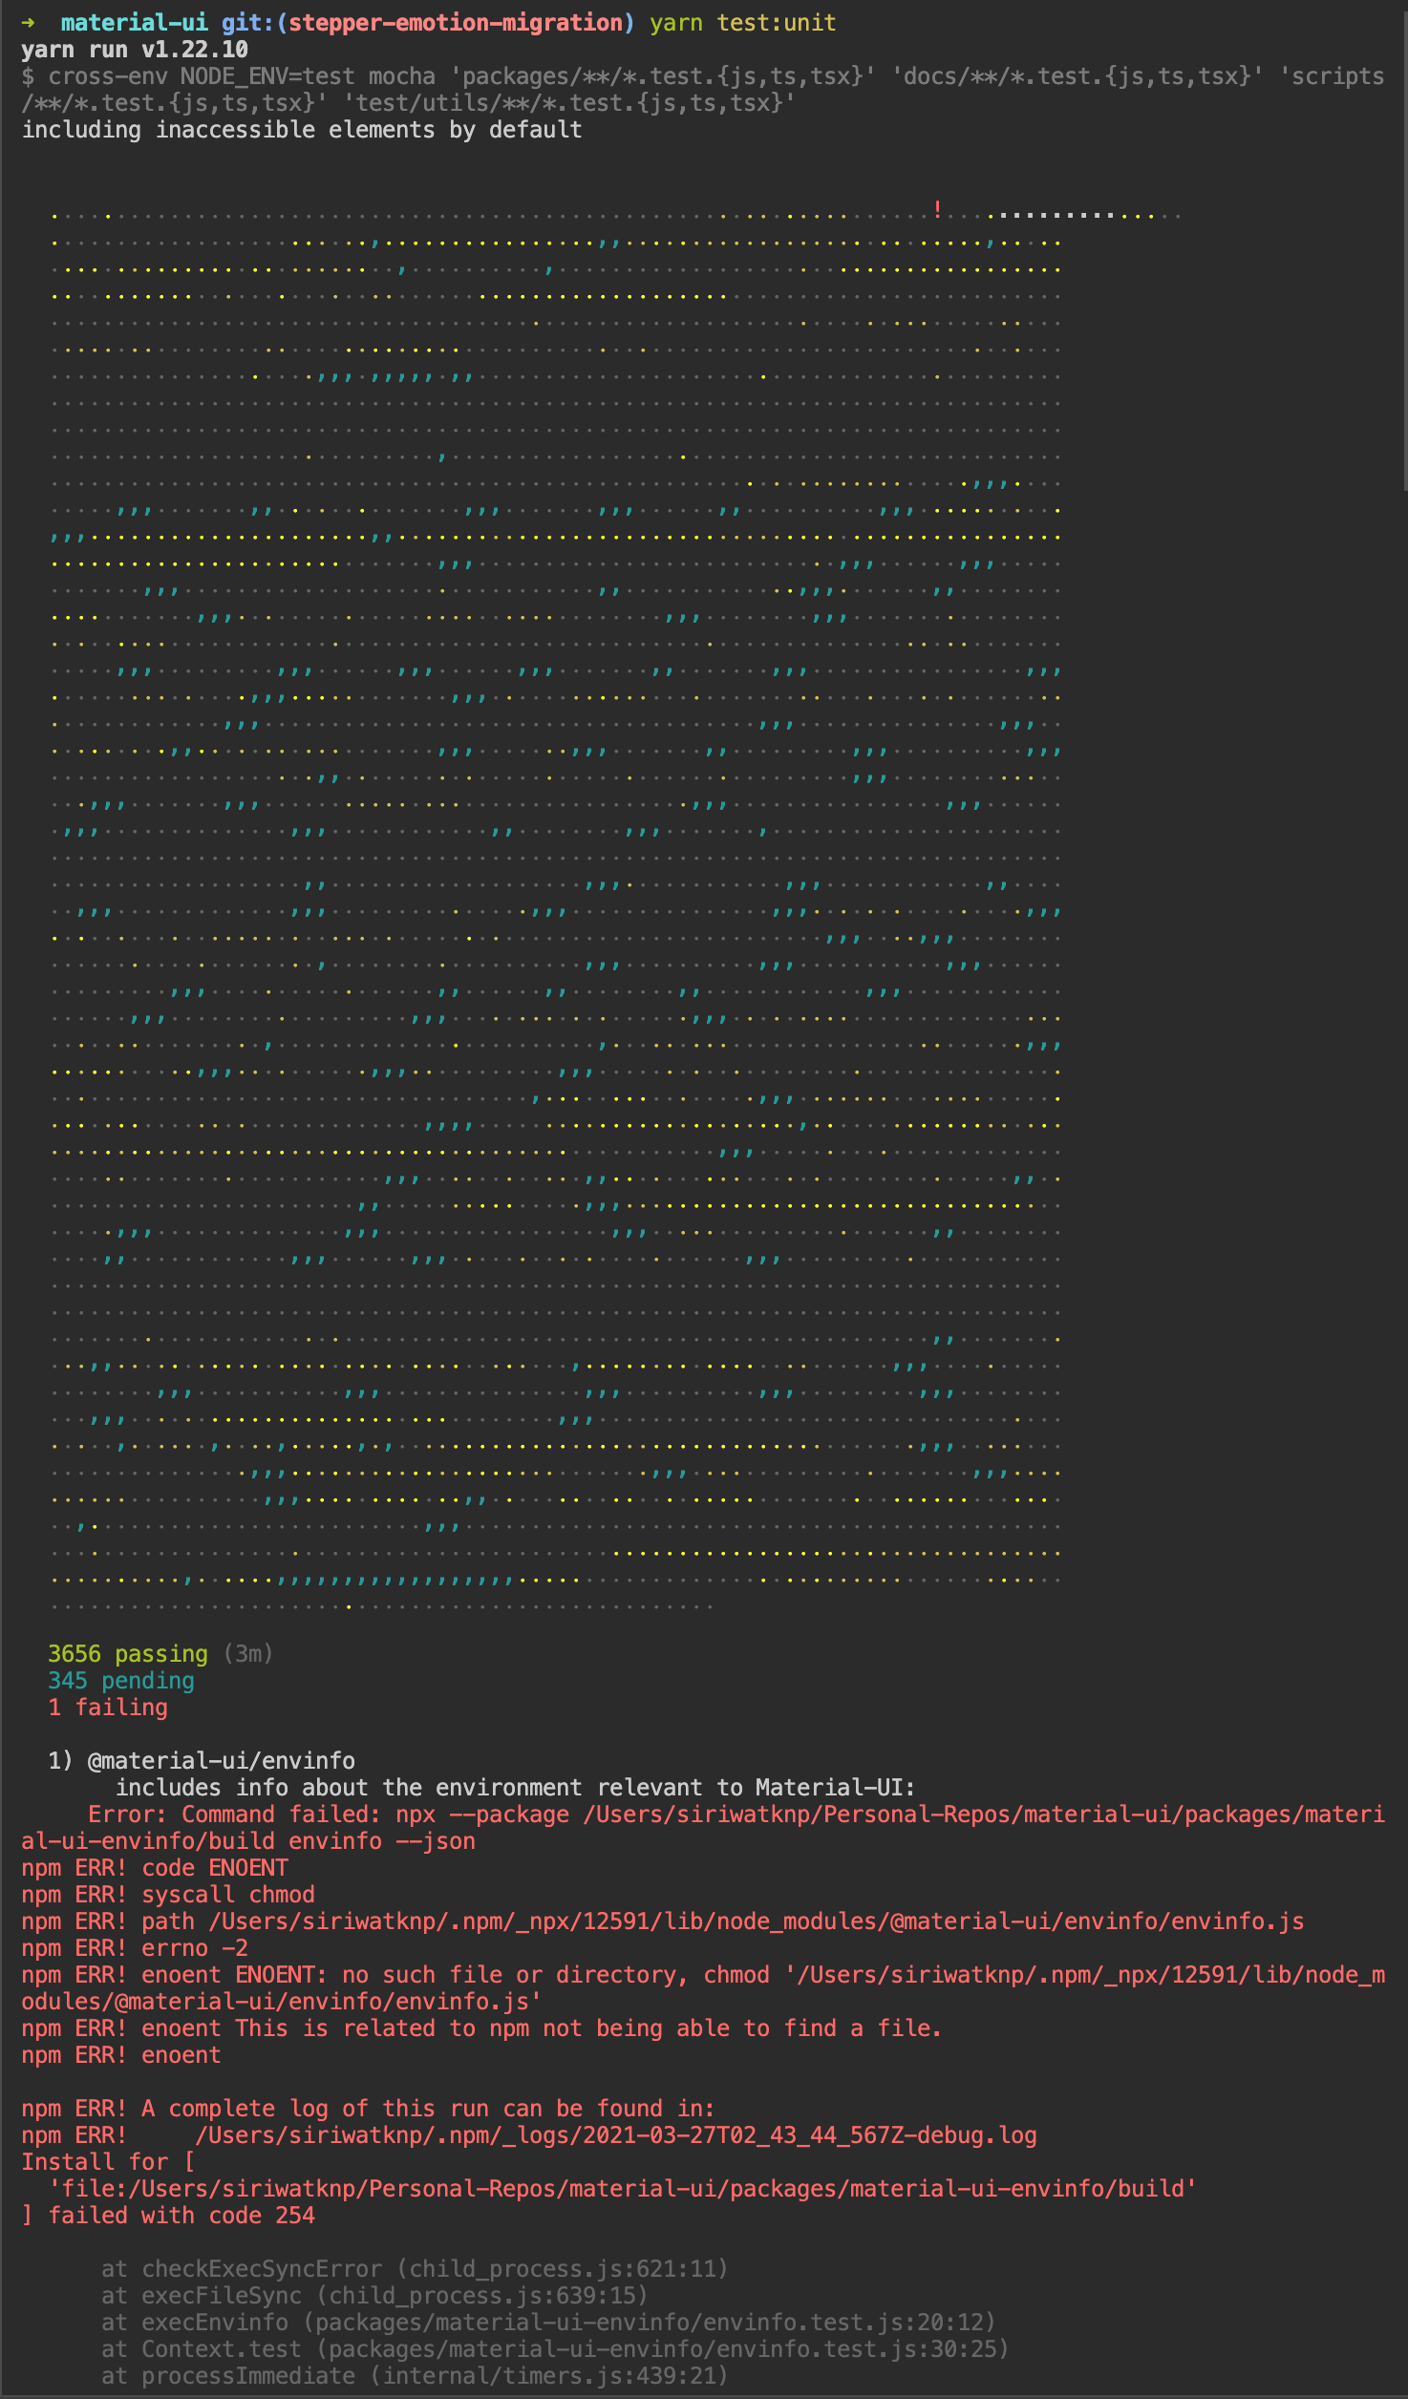
Task: Click the '1 failing' result line
Action: 108,1708
